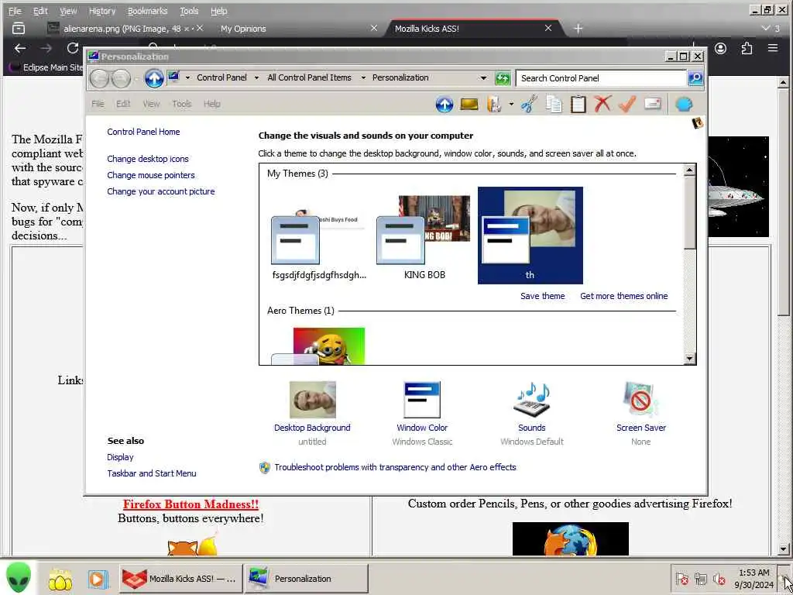Click Save theme link
The width and height of the screenshot is (793, 595).
tap(543, 296)
